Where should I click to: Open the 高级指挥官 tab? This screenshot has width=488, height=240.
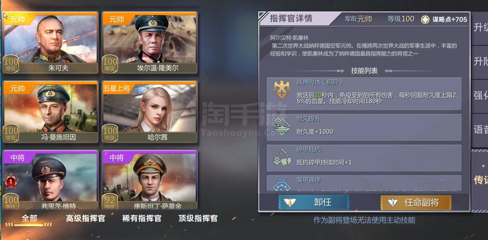click(x=86, y=218)
